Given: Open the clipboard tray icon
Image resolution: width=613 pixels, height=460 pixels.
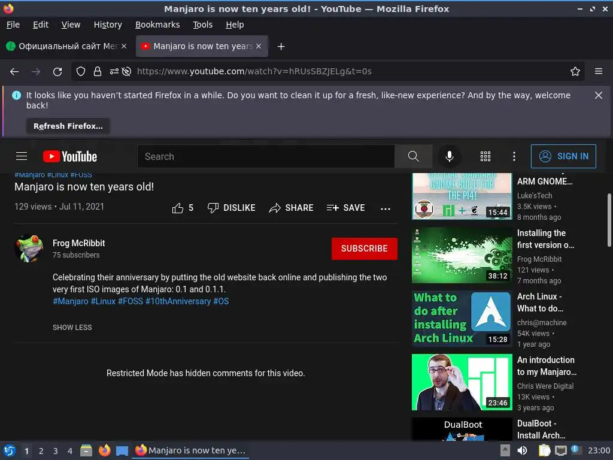Looking at the screenshot, I should 544,450.
